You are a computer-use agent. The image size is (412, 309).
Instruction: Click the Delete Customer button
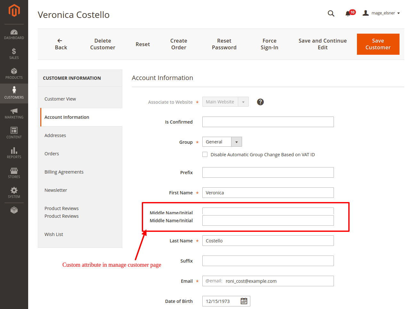pyautogui.click(x=102, y=44)
